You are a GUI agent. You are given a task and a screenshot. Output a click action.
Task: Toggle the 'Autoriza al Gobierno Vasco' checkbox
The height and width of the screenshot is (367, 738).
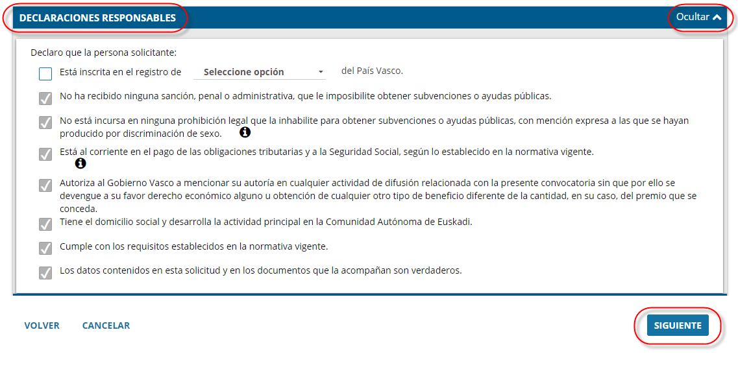(45, 185)
